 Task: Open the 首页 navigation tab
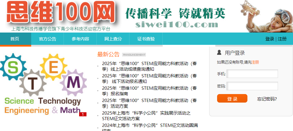click(15, 39)
